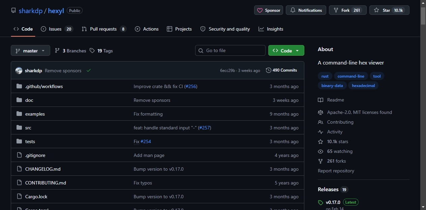Viewport: 426px width, 210px height.
Task: Click the heart Sponsor icon
Action: click(x=260, y=10)
